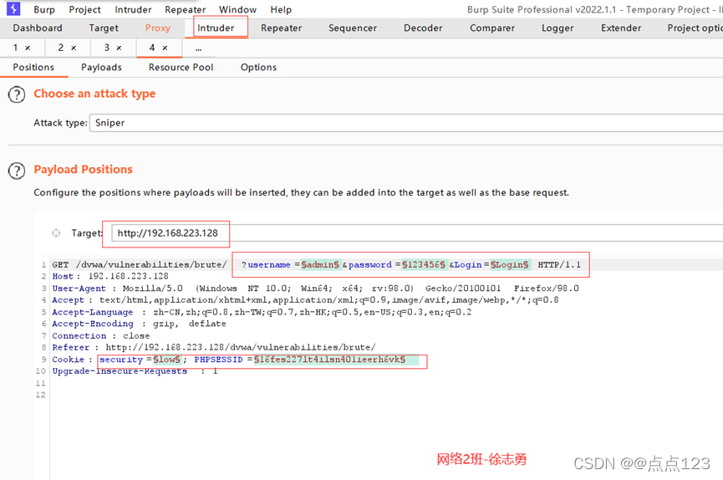723x480 pixels.
Task: Switch to the Payloads tab
Action: point(101,68)
